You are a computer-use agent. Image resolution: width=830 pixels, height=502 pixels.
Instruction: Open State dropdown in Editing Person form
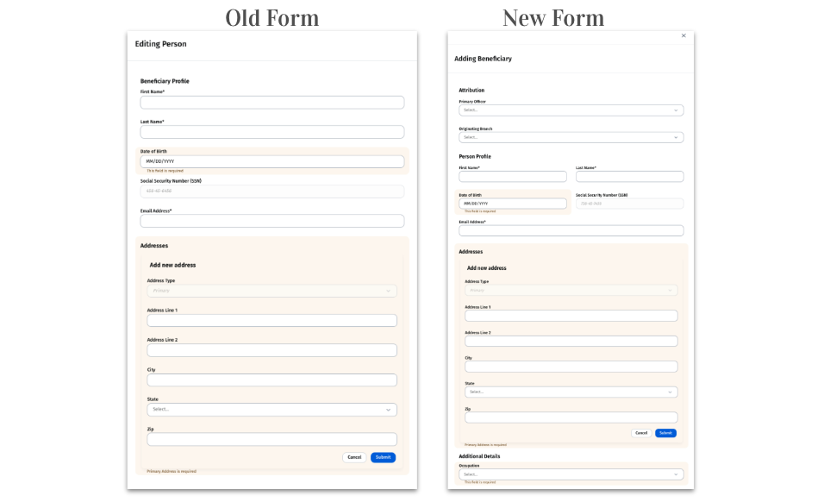click(x=271, y=410)
